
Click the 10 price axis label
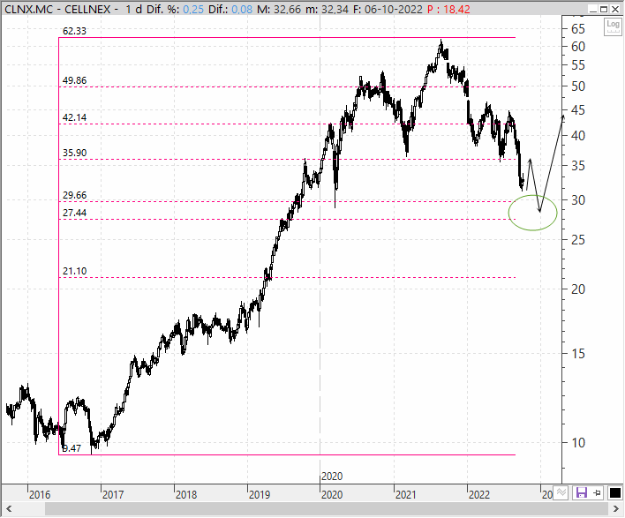tap(578, 443)
